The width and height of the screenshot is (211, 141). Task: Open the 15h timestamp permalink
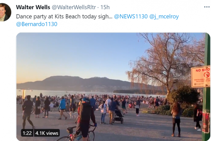105,7
